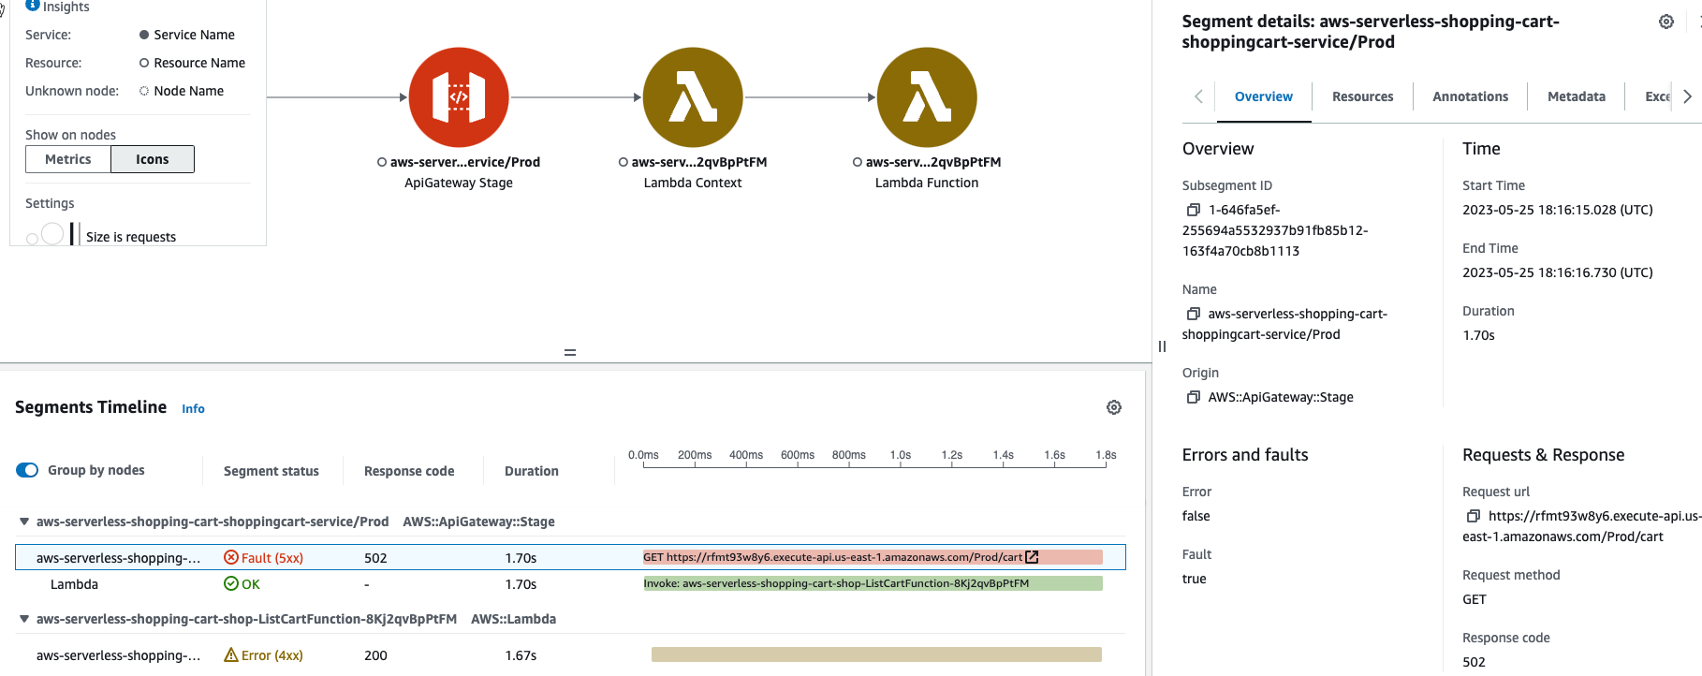Show previous tabs with left chevron
The image size is (1702, 676).
pos(1198,96)
